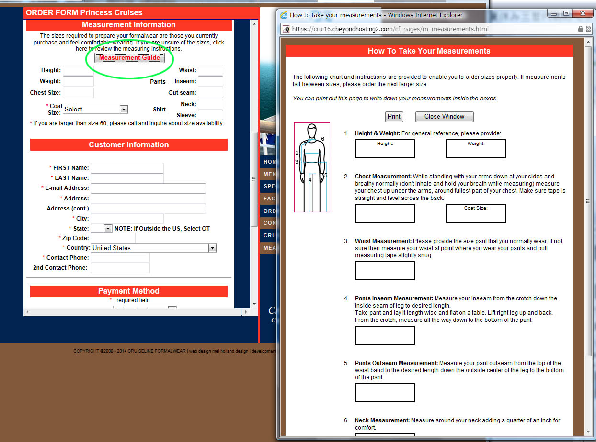Click the Address (cont.) field

pos(148,209)
